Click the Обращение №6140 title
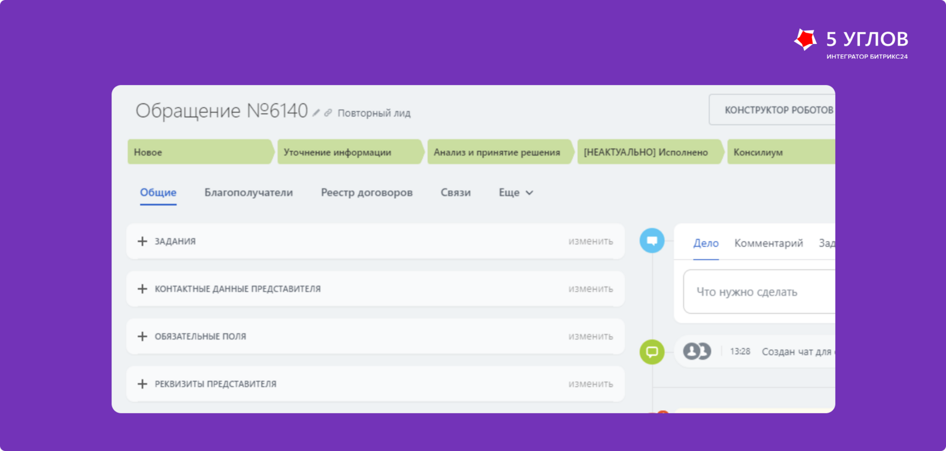 (222, 111)
